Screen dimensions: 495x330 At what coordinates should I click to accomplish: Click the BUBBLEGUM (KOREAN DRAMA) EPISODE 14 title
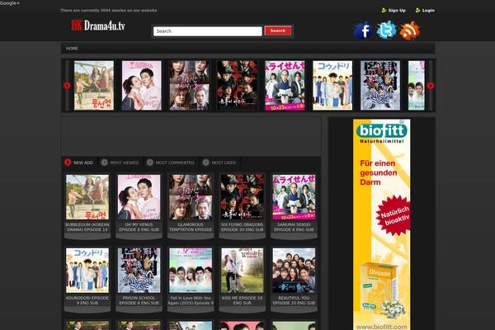point(87,227)
